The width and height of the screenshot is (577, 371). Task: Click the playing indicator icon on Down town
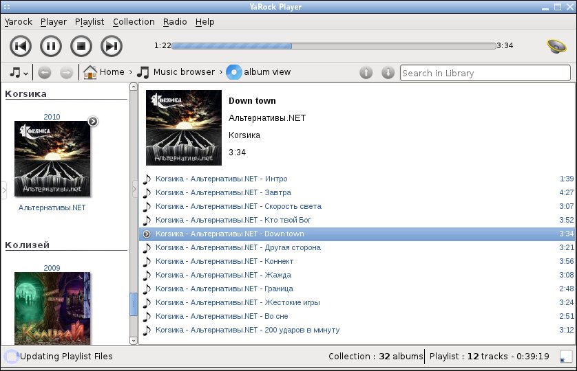(147, 234)
